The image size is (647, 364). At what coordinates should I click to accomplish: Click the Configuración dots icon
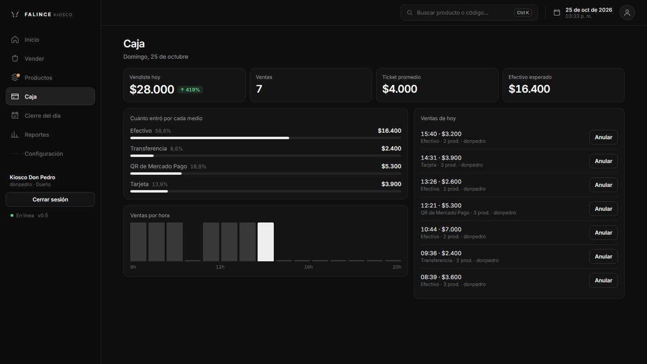(x=15, y=153)
